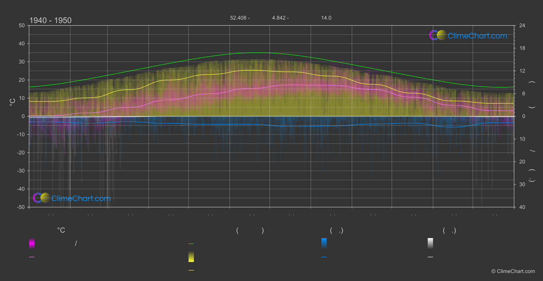Click the green line legend marker
The image size is (543, 281).
(191, 244)
